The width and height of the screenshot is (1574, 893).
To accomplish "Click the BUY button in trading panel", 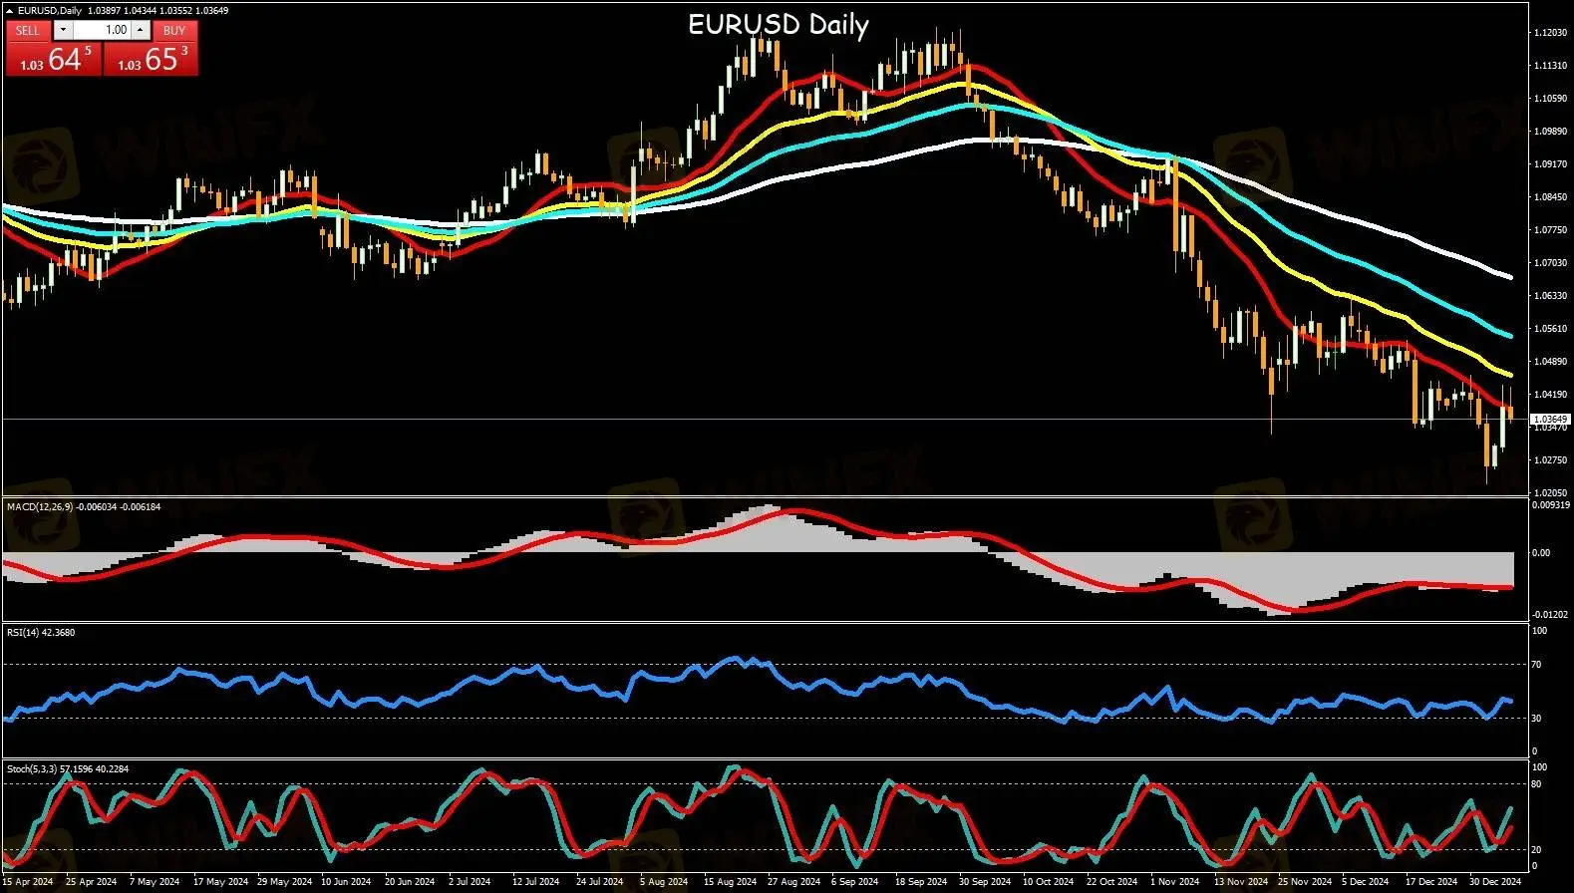I will tap(174, 30).
